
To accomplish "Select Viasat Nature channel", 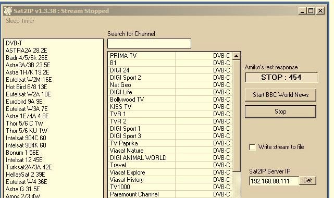I will click(170, 151).
